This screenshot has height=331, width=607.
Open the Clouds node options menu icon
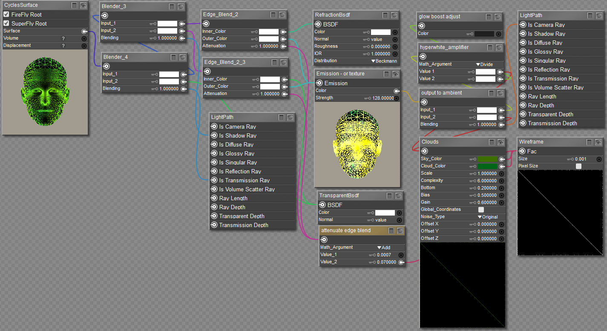pos(492,142)
